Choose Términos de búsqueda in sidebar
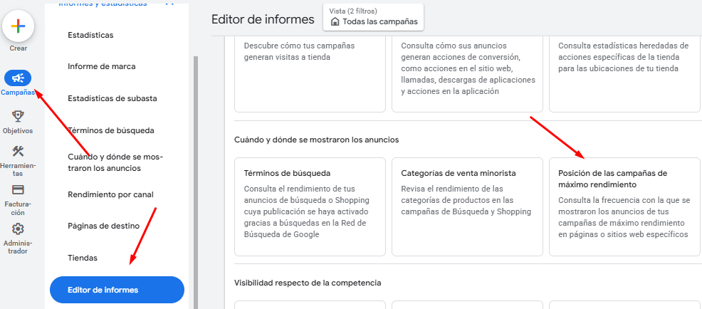702x309 pixels. point(111,131)
